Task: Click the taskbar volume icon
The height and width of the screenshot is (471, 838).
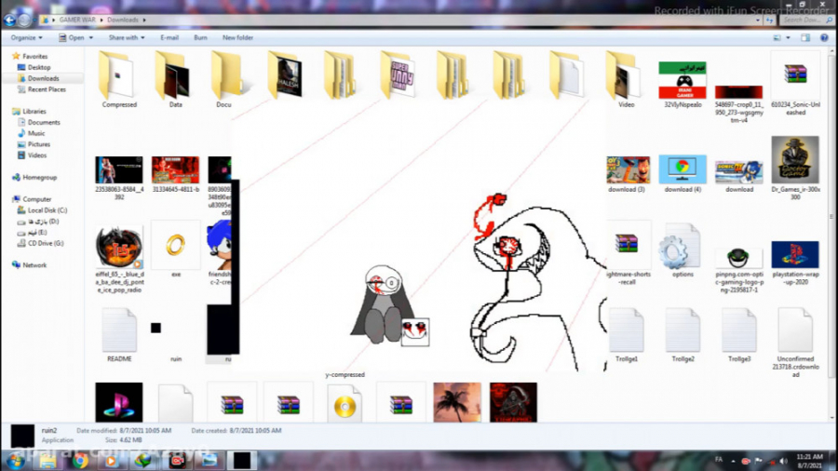Action: [783, 461]
